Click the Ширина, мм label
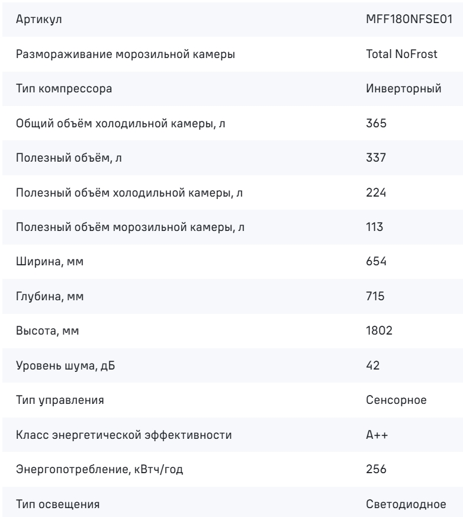The width and height of the screenshot is (463, 517). point(49,262)
